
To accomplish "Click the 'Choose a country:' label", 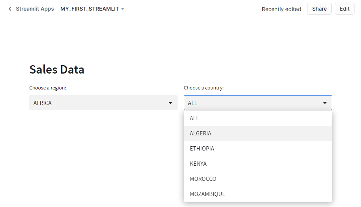I will pyautogui.click(x=204, y=88).
